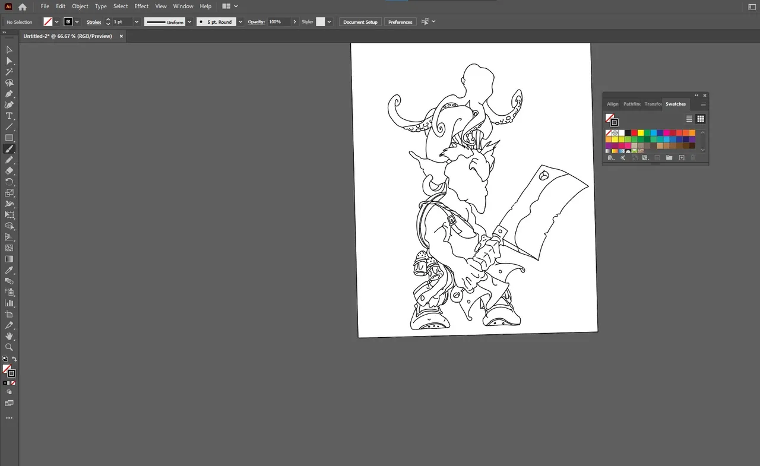760x466 pixels.
Task: Switch to the Align tab
Action: (613, 104)
